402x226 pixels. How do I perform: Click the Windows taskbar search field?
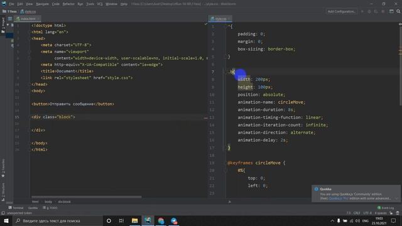pos(57,220)
